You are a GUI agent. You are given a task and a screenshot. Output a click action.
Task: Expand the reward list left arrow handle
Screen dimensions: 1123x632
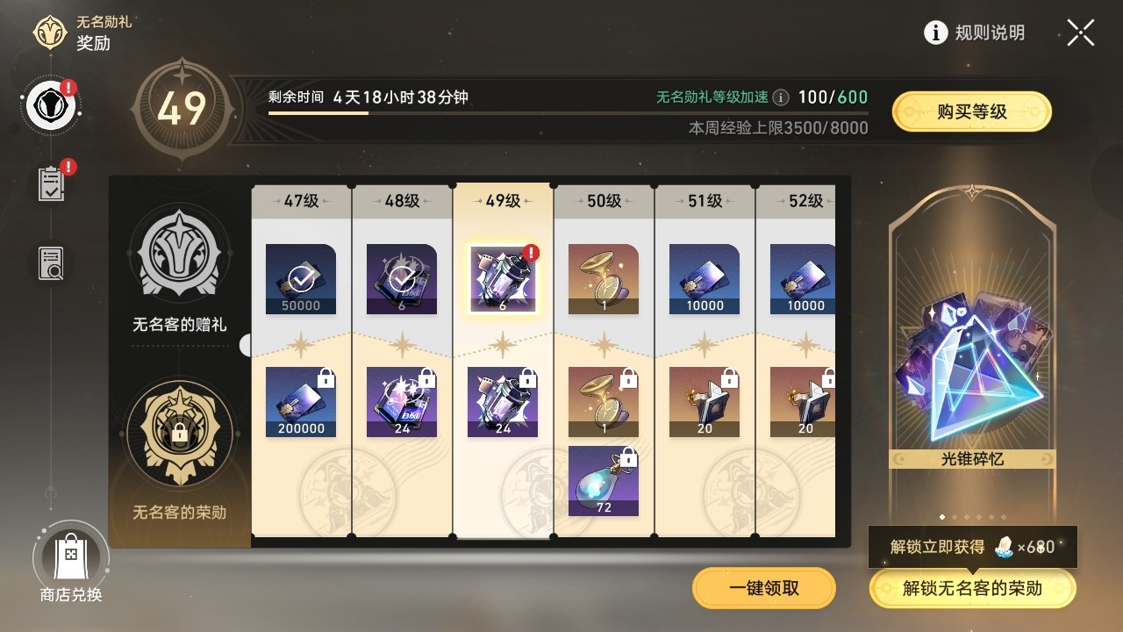(x=245, y=345)
